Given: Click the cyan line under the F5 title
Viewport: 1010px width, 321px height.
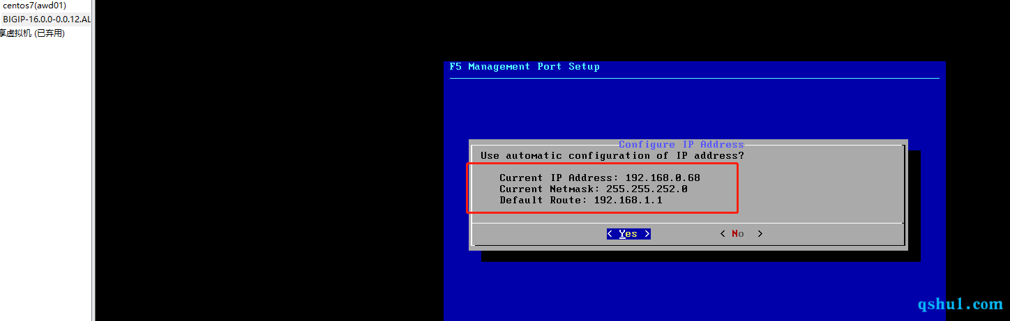Looking at the screenshot, I should (694, 79).
